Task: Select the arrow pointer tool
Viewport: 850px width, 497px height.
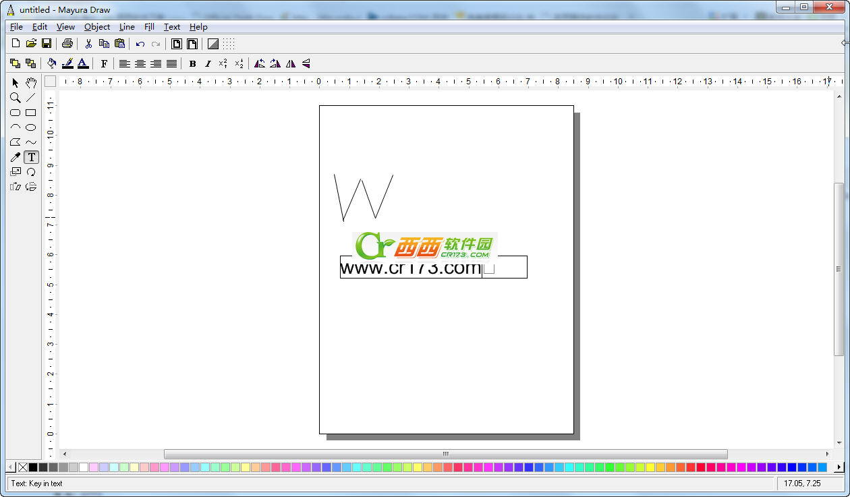Action: pos(16,83)
